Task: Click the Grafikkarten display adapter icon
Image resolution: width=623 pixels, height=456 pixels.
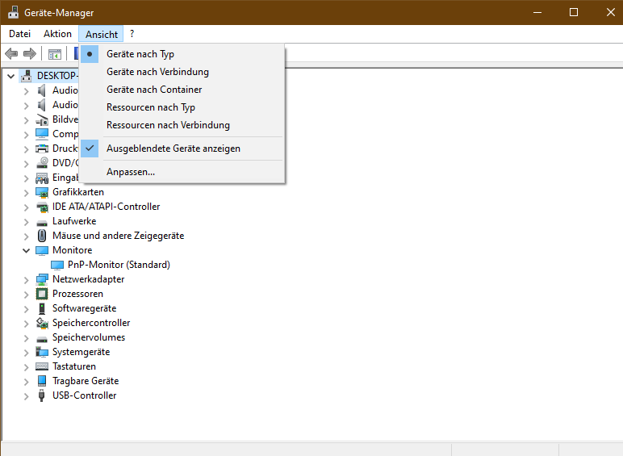Action: [42, 192]
